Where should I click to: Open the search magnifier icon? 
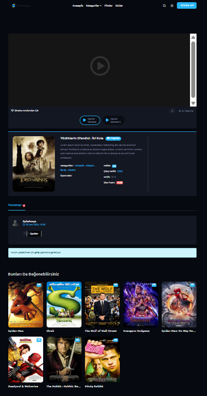pos(164,6)
